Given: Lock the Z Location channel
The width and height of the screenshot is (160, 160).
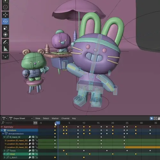Looking at the screenshot, I should coord(36,147).
